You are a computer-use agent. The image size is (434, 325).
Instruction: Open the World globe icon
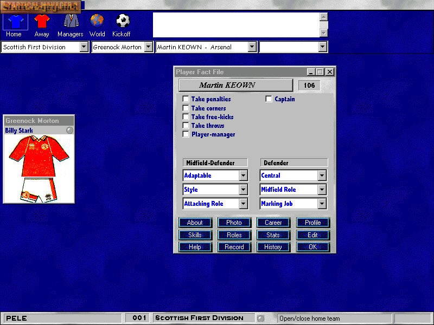click(x=97, y=21)
